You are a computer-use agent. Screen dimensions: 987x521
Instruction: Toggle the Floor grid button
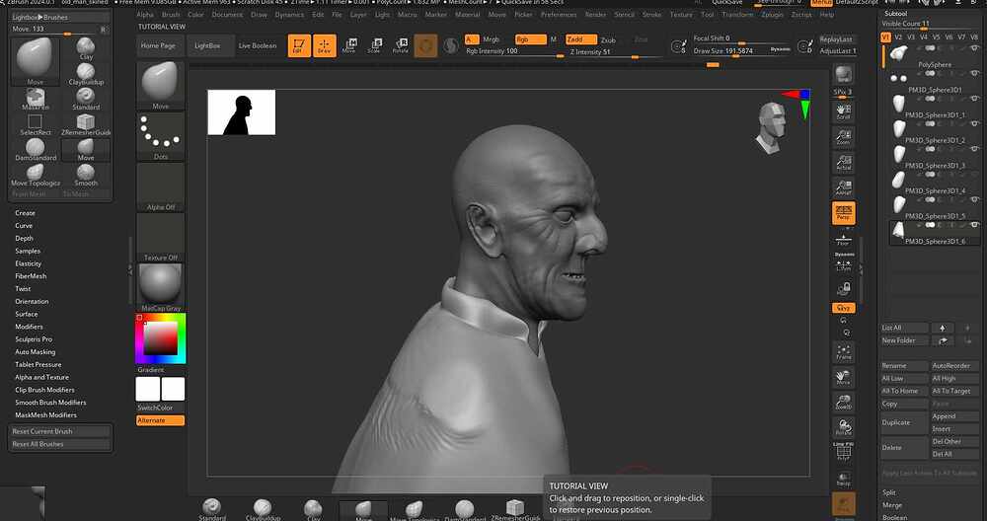click(844, 239)
